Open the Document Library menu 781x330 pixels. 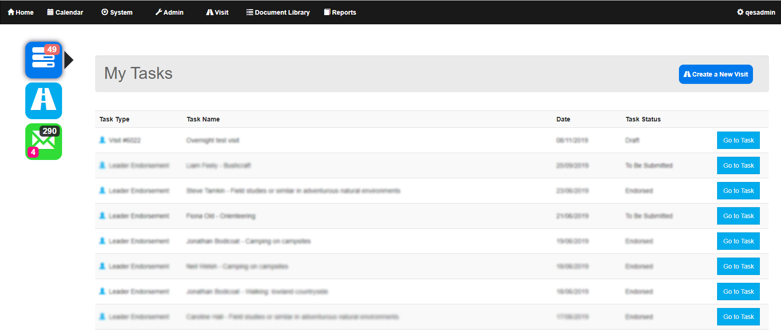[x=278, y=12]
